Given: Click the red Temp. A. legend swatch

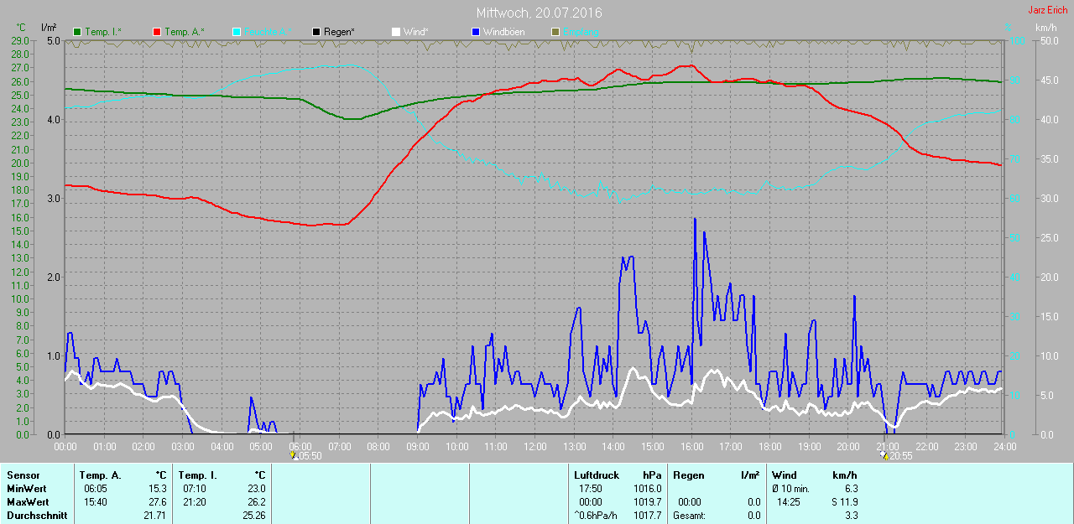Looking at the screenshot, I should click(157, 32).
